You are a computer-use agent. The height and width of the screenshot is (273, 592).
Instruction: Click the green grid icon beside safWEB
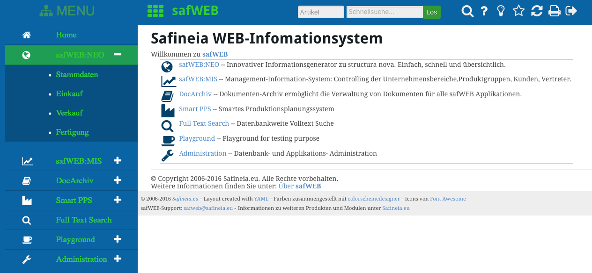tap(155, 11)
